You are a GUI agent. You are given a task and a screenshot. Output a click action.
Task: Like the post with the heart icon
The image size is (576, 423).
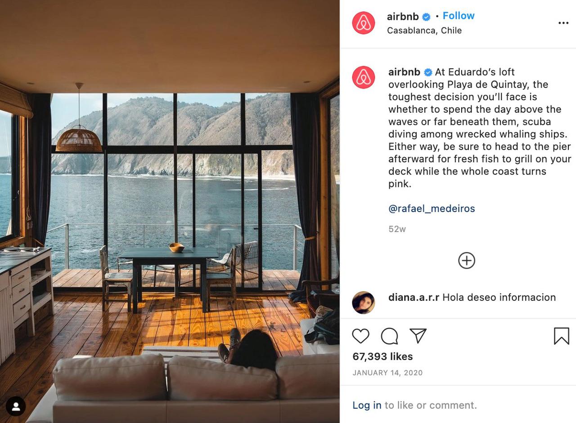tap(360, 336)
